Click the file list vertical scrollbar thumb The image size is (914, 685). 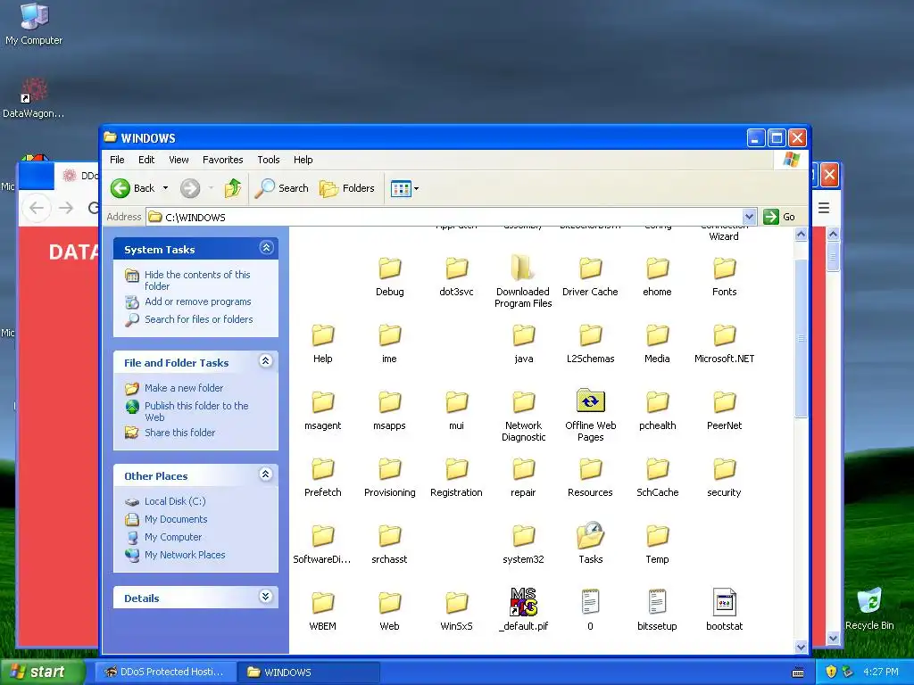pyautogui.click(x=801, y=338)
